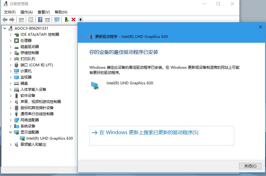Click the Forward arrow in Device Manager toolbar
Image resolution: width=266 pixels, height=176 pixels.
pos(12,20)
